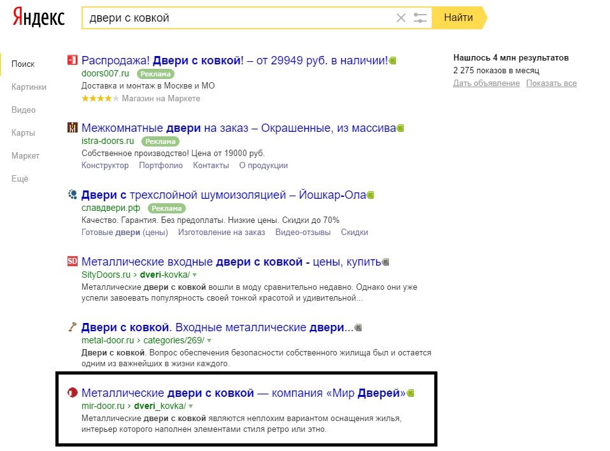Click Реклама label beside istra-doors.ru
610x451 pixels.
[x=160, y=141]
